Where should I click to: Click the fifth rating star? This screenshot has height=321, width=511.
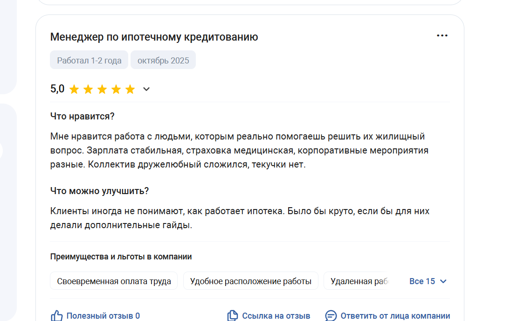pyautogui.click(x=130, y=89)
